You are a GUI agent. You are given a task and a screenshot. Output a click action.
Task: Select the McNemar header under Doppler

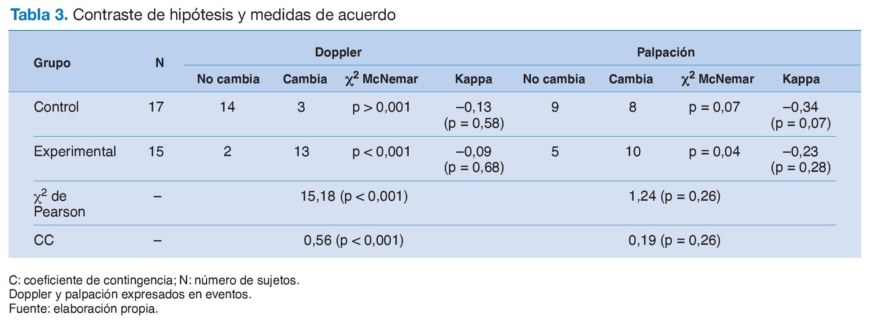point(382,78)
